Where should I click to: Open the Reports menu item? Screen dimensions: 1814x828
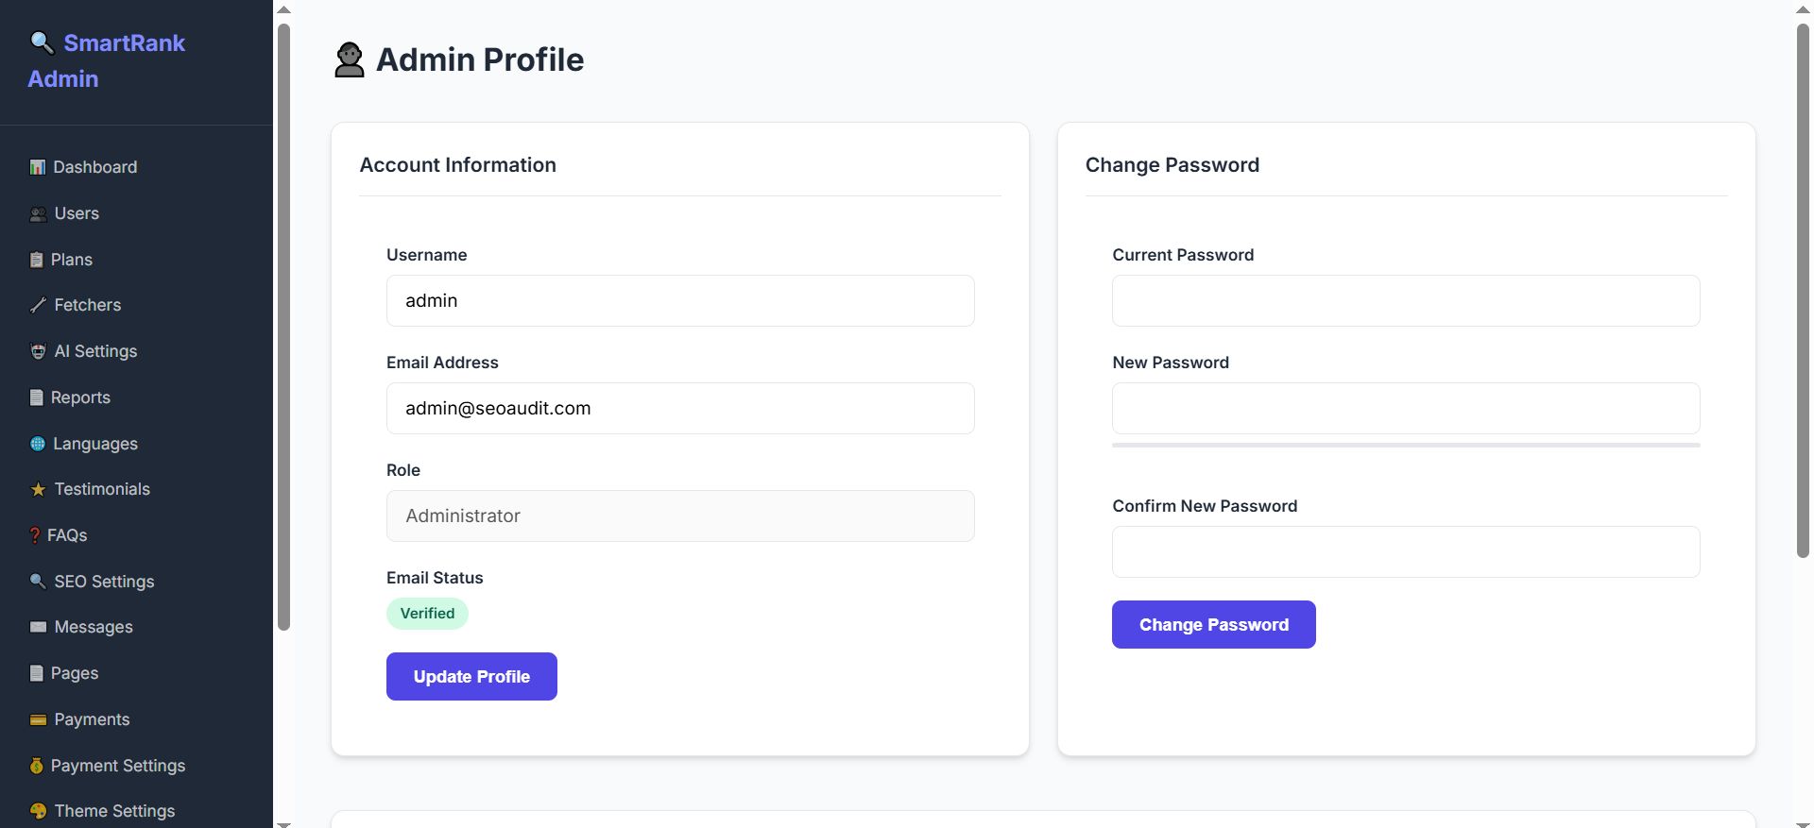80,397
